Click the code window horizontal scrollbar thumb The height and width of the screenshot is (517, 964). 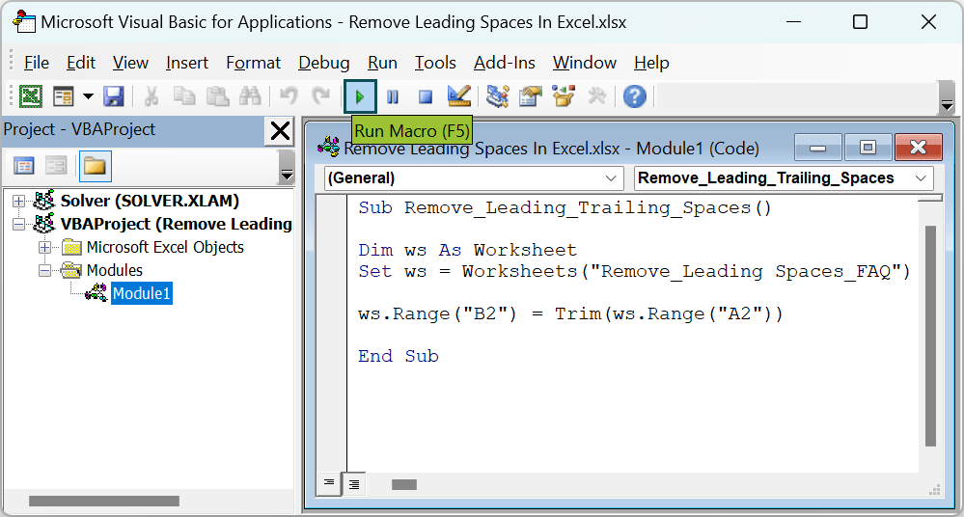coord(404,485)
